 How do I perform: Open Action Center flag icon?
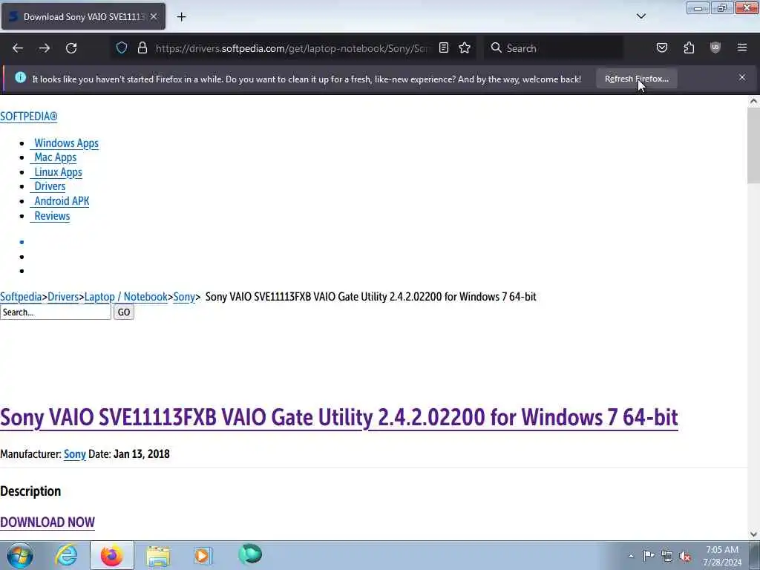649,555
